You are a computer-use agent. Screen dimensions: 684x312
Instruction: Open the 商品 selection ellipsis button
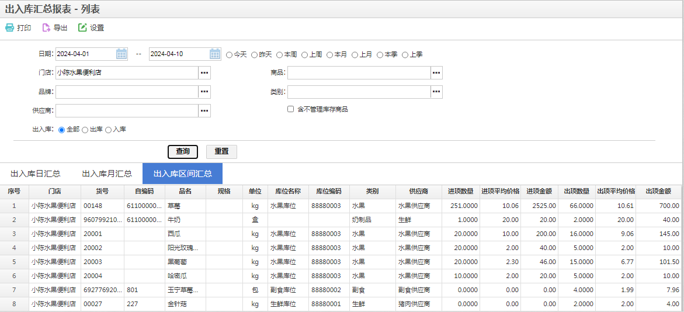tap(437, 73)
